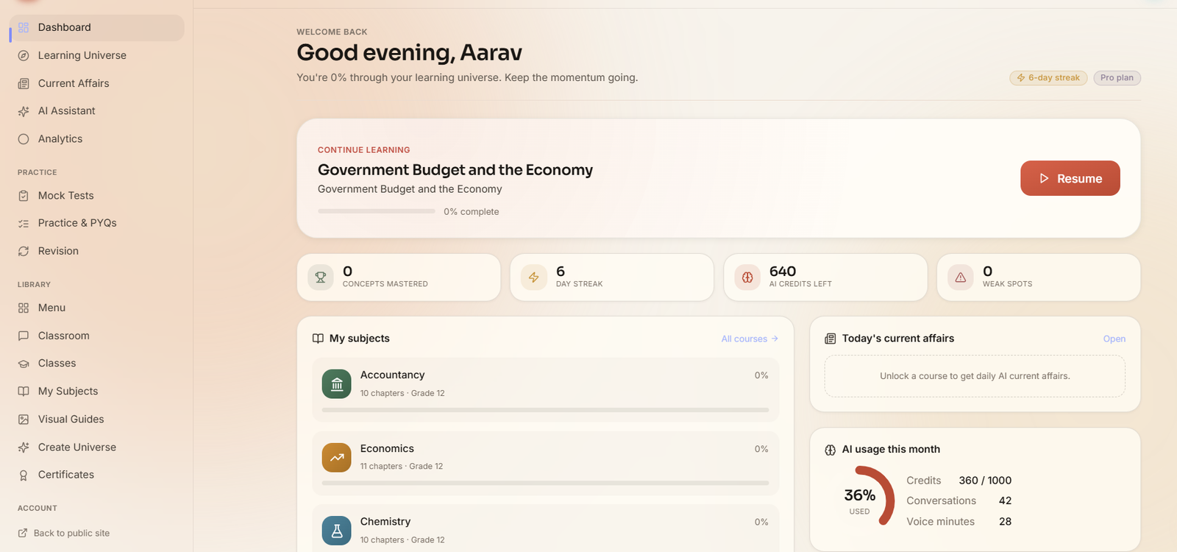Screen dimensions: 1177x552
Task: Click the Chemistry flask icon
Action: pos(337,531)
